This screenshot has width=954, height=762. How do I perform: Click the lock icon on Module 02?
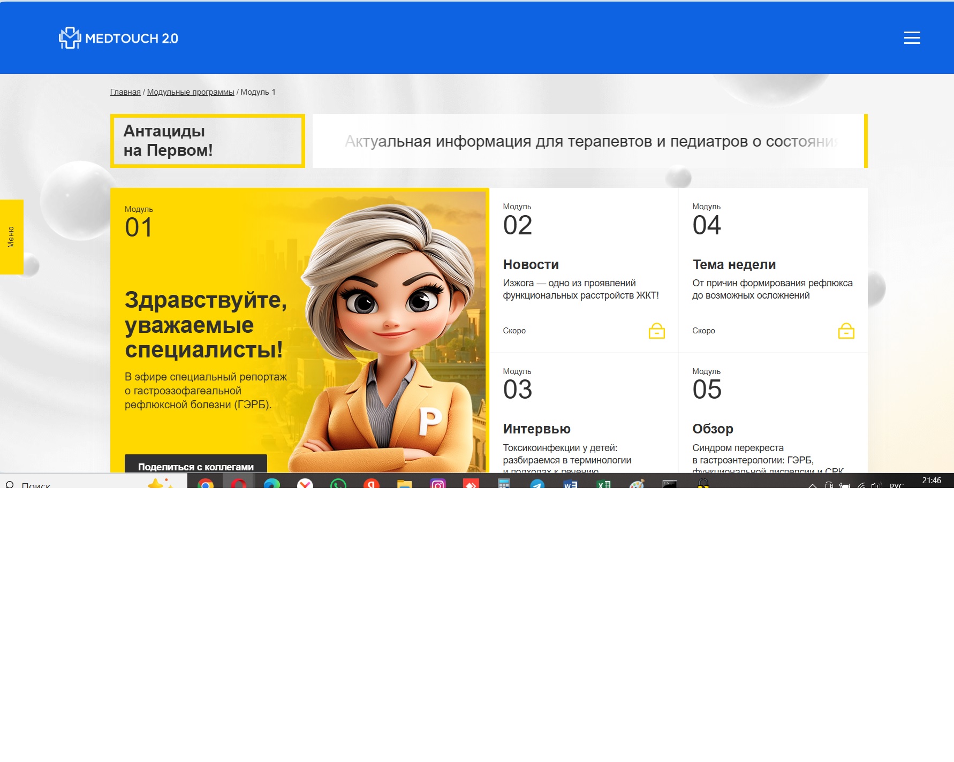pos(656,331)
